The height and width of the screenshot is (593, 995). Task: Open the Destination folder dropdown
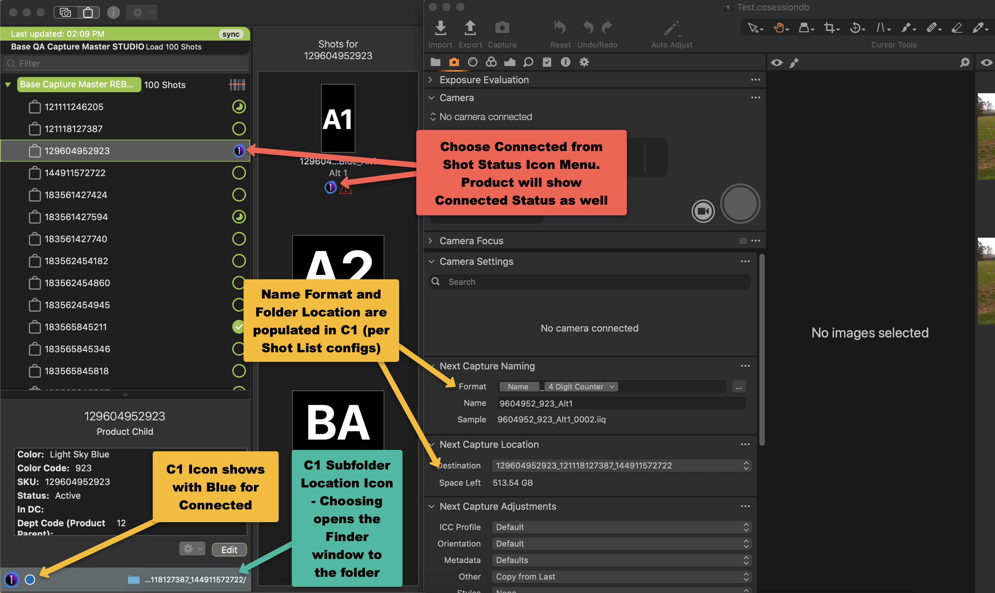click(x=621, y=465)
